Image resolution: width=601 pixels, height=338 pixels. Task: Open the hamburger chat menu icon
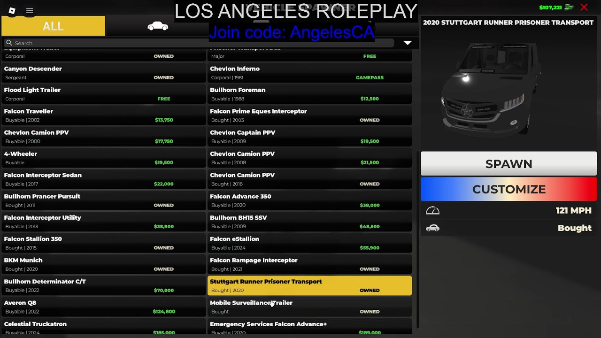click(30, 10)
